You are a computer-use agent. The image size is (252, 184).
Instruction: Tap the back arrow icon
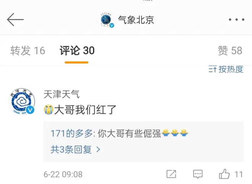(15, 19)
